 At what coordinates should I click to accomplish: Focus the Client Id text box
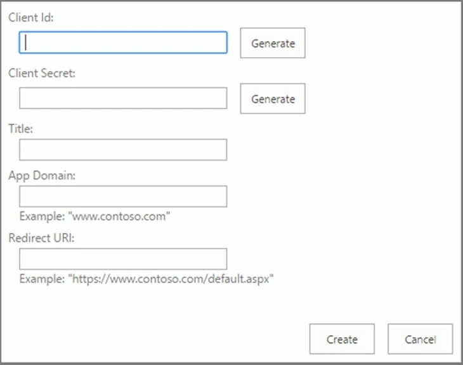pos(123,43)
